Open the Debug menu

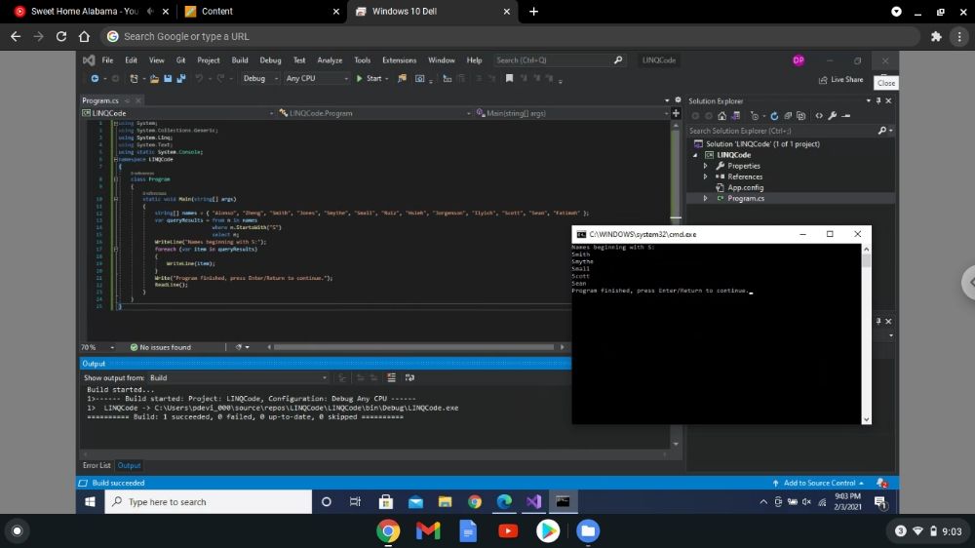(x=270, y=60)
